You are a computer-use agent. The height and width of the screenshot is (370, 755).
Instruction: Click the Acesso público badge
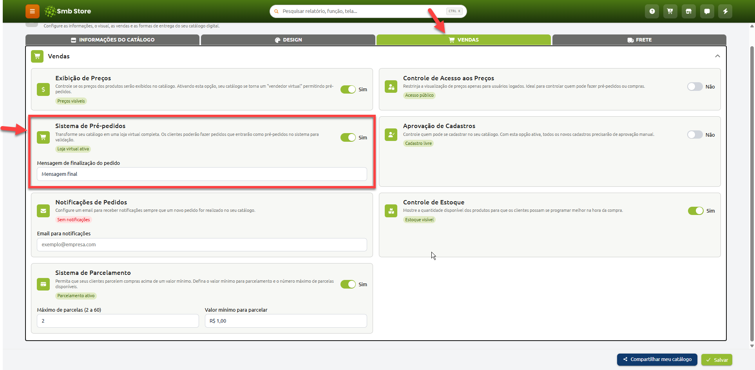coord(419,95)
